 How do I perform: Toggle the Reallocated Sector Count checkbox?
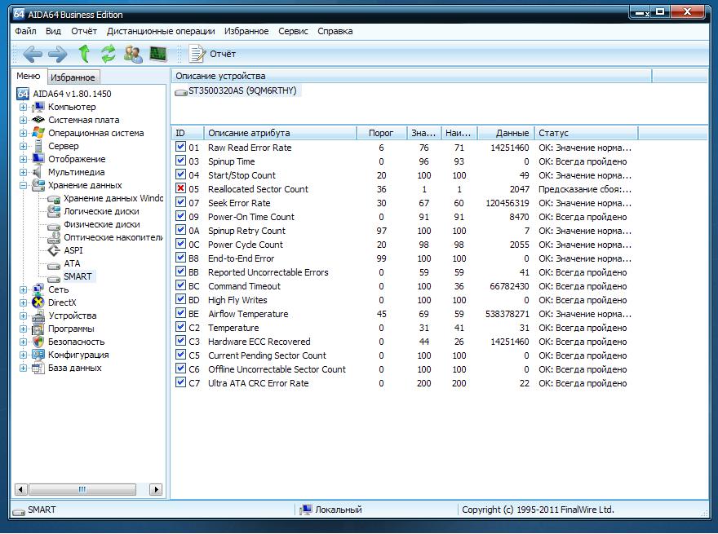(181, 189)
